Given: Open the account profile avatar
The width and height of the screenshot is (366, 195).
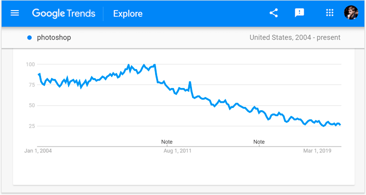Looking at the screenshot, I should [351, 13].
